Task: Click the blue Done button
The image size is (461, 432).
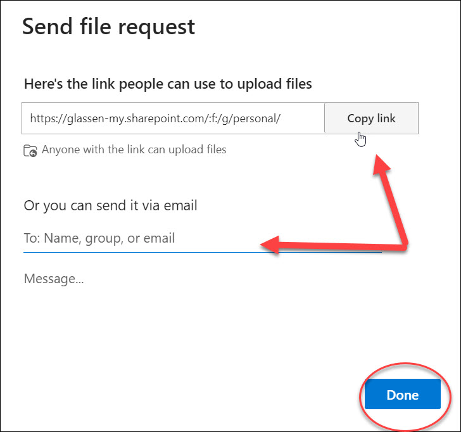Action: point(403,394)
